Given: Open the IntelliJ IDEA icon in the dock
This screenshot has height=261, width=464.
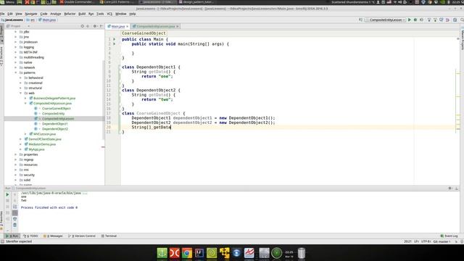Looking at the screenshot, I should coord(199,253).
